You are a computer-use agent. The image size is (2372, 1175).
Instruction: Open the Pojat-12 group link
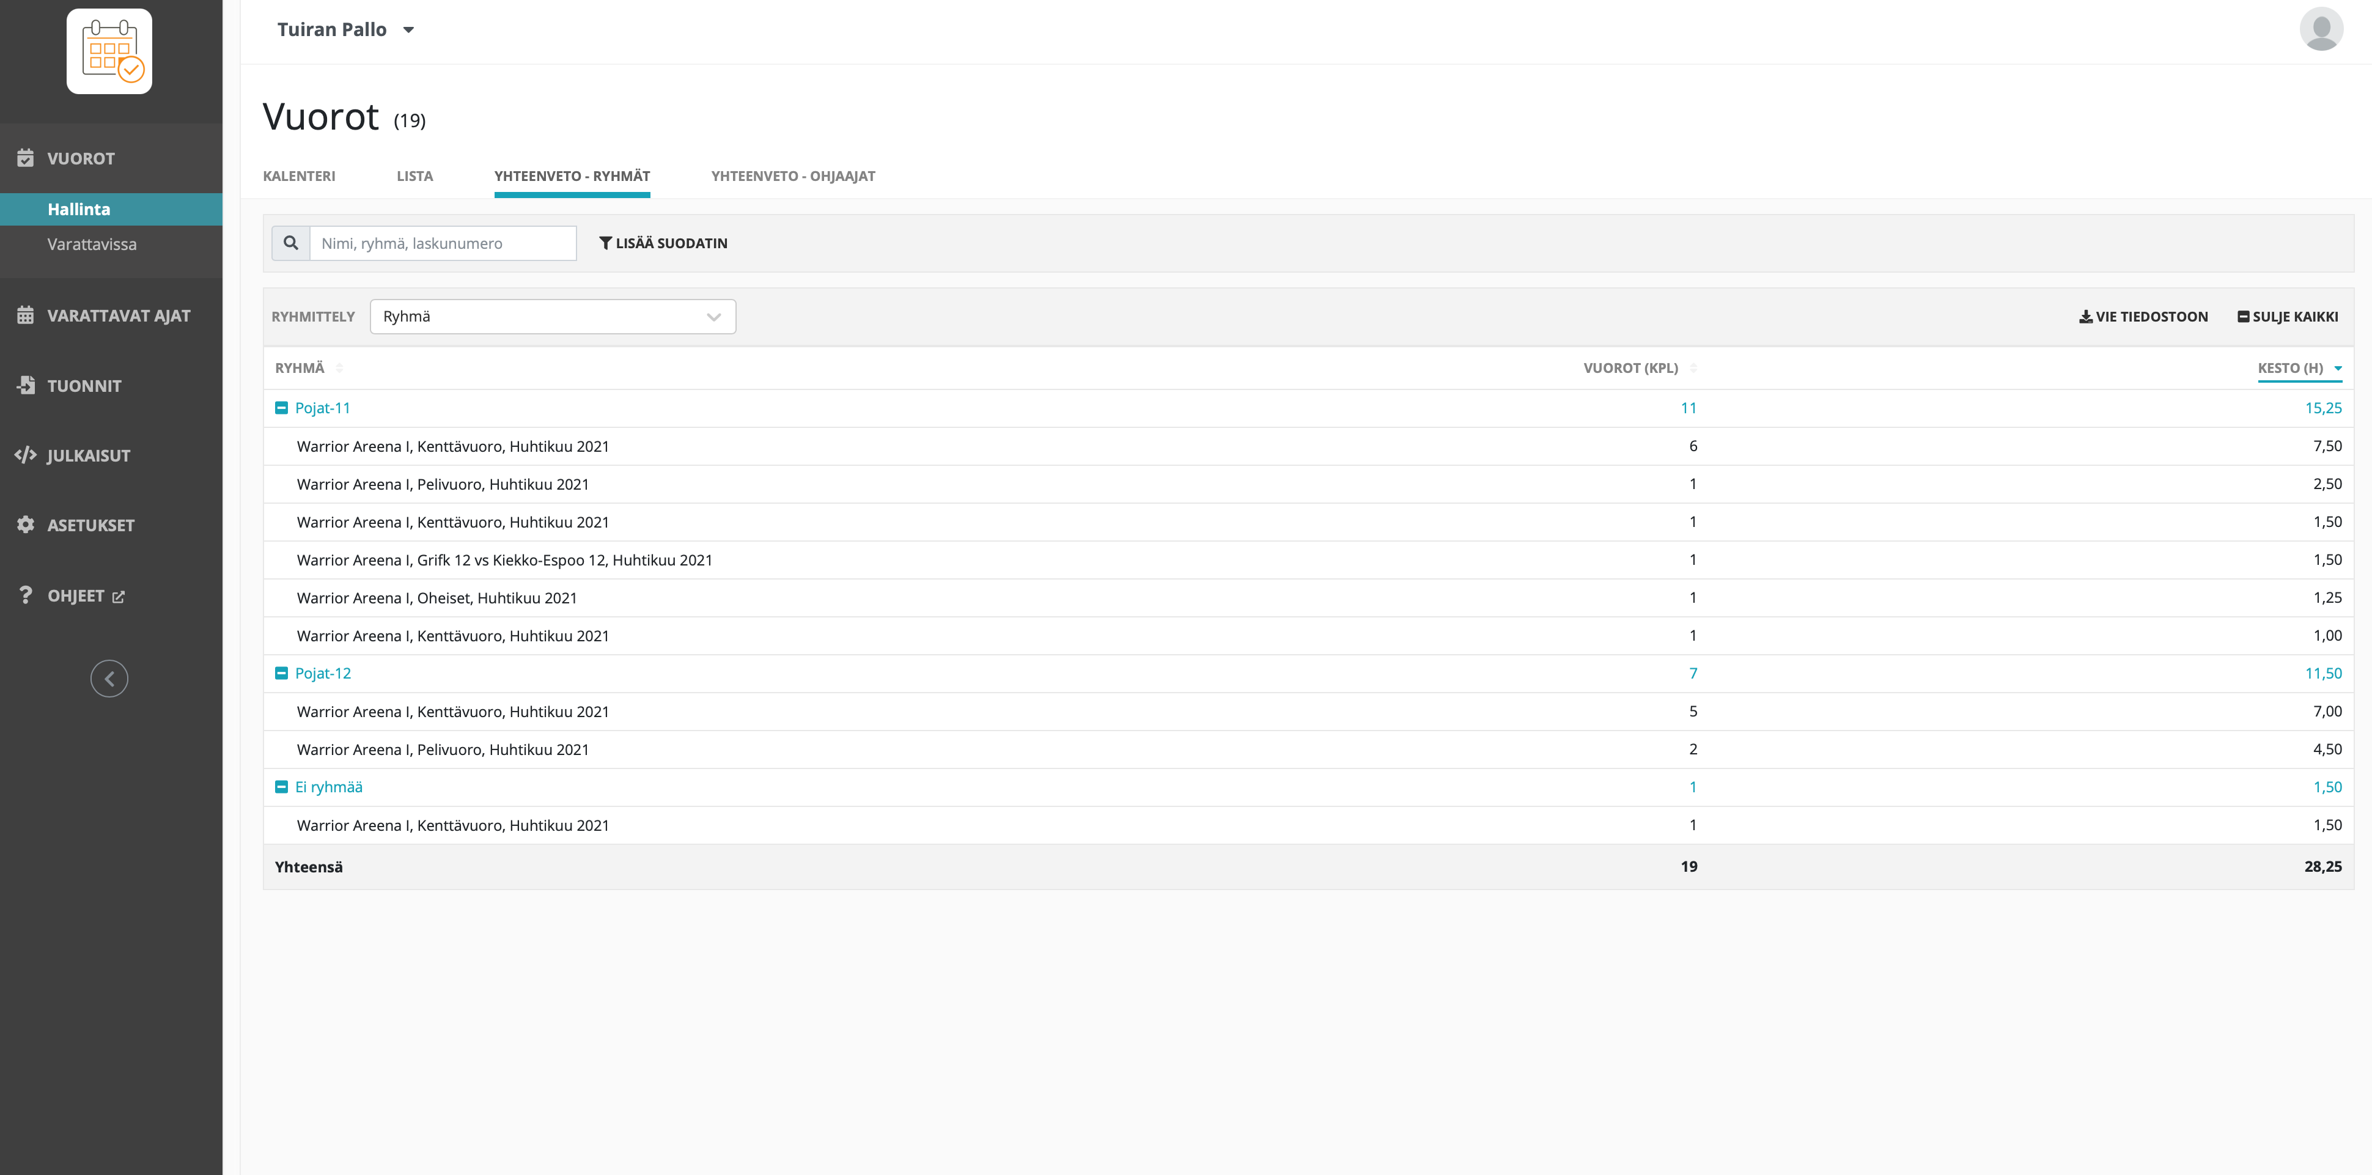[322, 673]
